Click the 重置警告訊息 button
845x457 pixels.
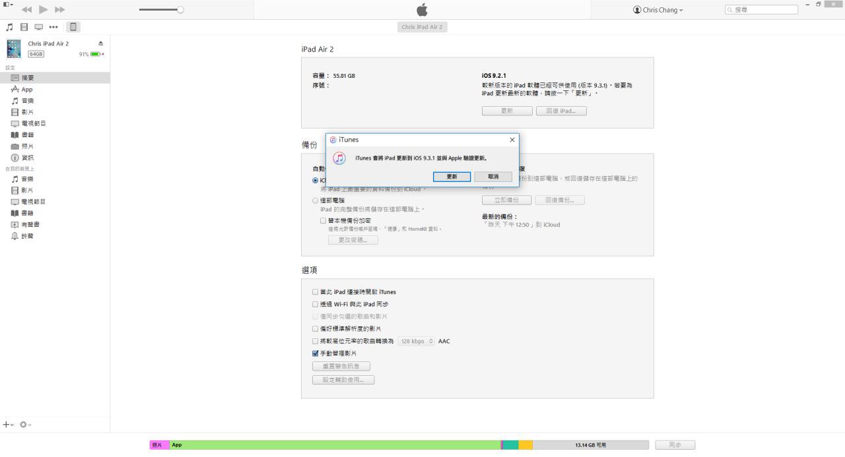(341, 366)
